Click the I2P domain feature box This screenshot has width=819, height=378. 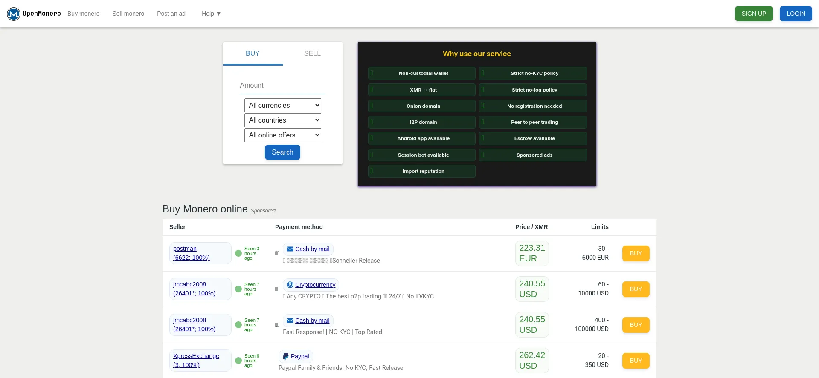tap(422, 122)
